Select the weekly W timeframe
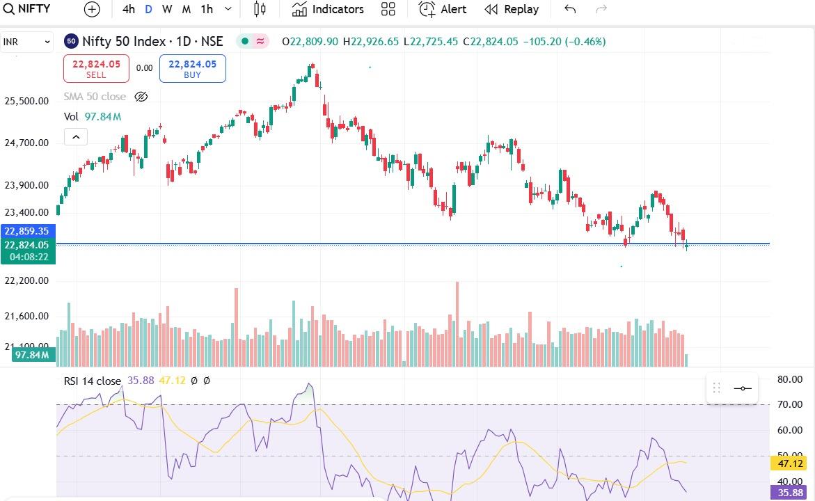This screenshot has width=815, height=501. tap(167, 9)
